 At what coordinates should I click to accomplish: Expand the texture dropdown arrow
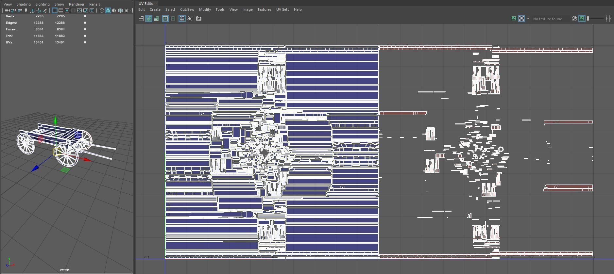(528, 19)
